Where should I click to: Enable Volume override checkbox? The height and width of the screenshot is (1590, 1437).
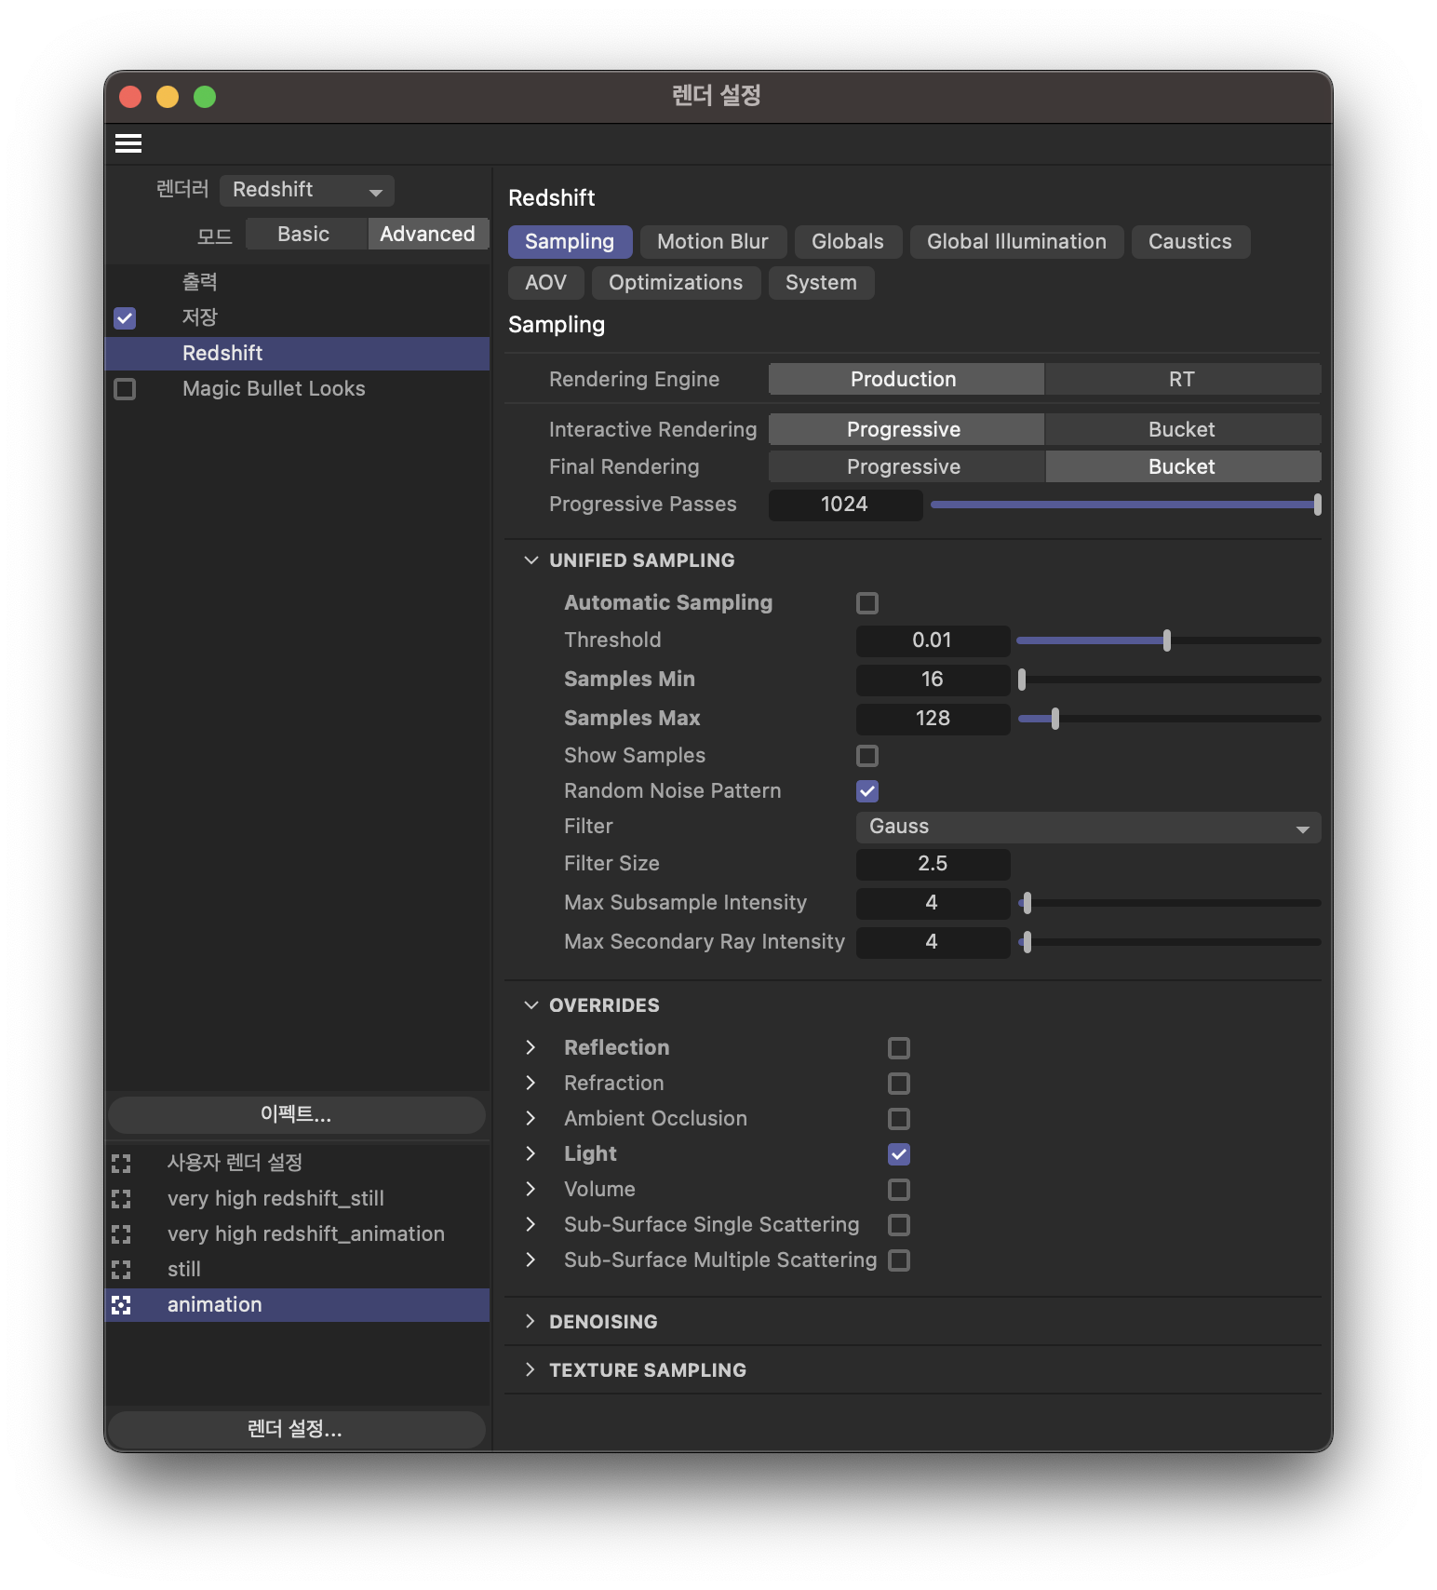click(x=899, y=1189)
